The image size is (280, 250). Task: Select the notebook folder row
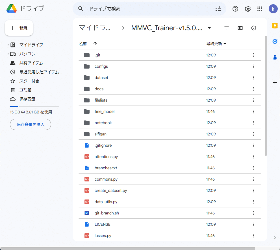click(170, 123)
